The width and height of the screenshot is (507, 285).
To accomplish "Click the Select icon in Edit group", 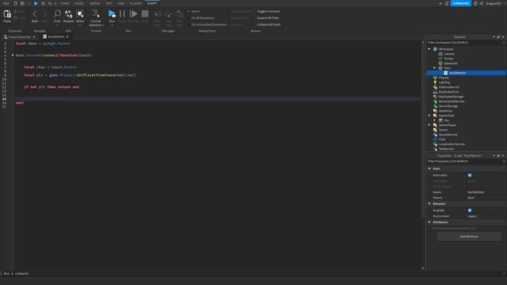I will point(80,13).
